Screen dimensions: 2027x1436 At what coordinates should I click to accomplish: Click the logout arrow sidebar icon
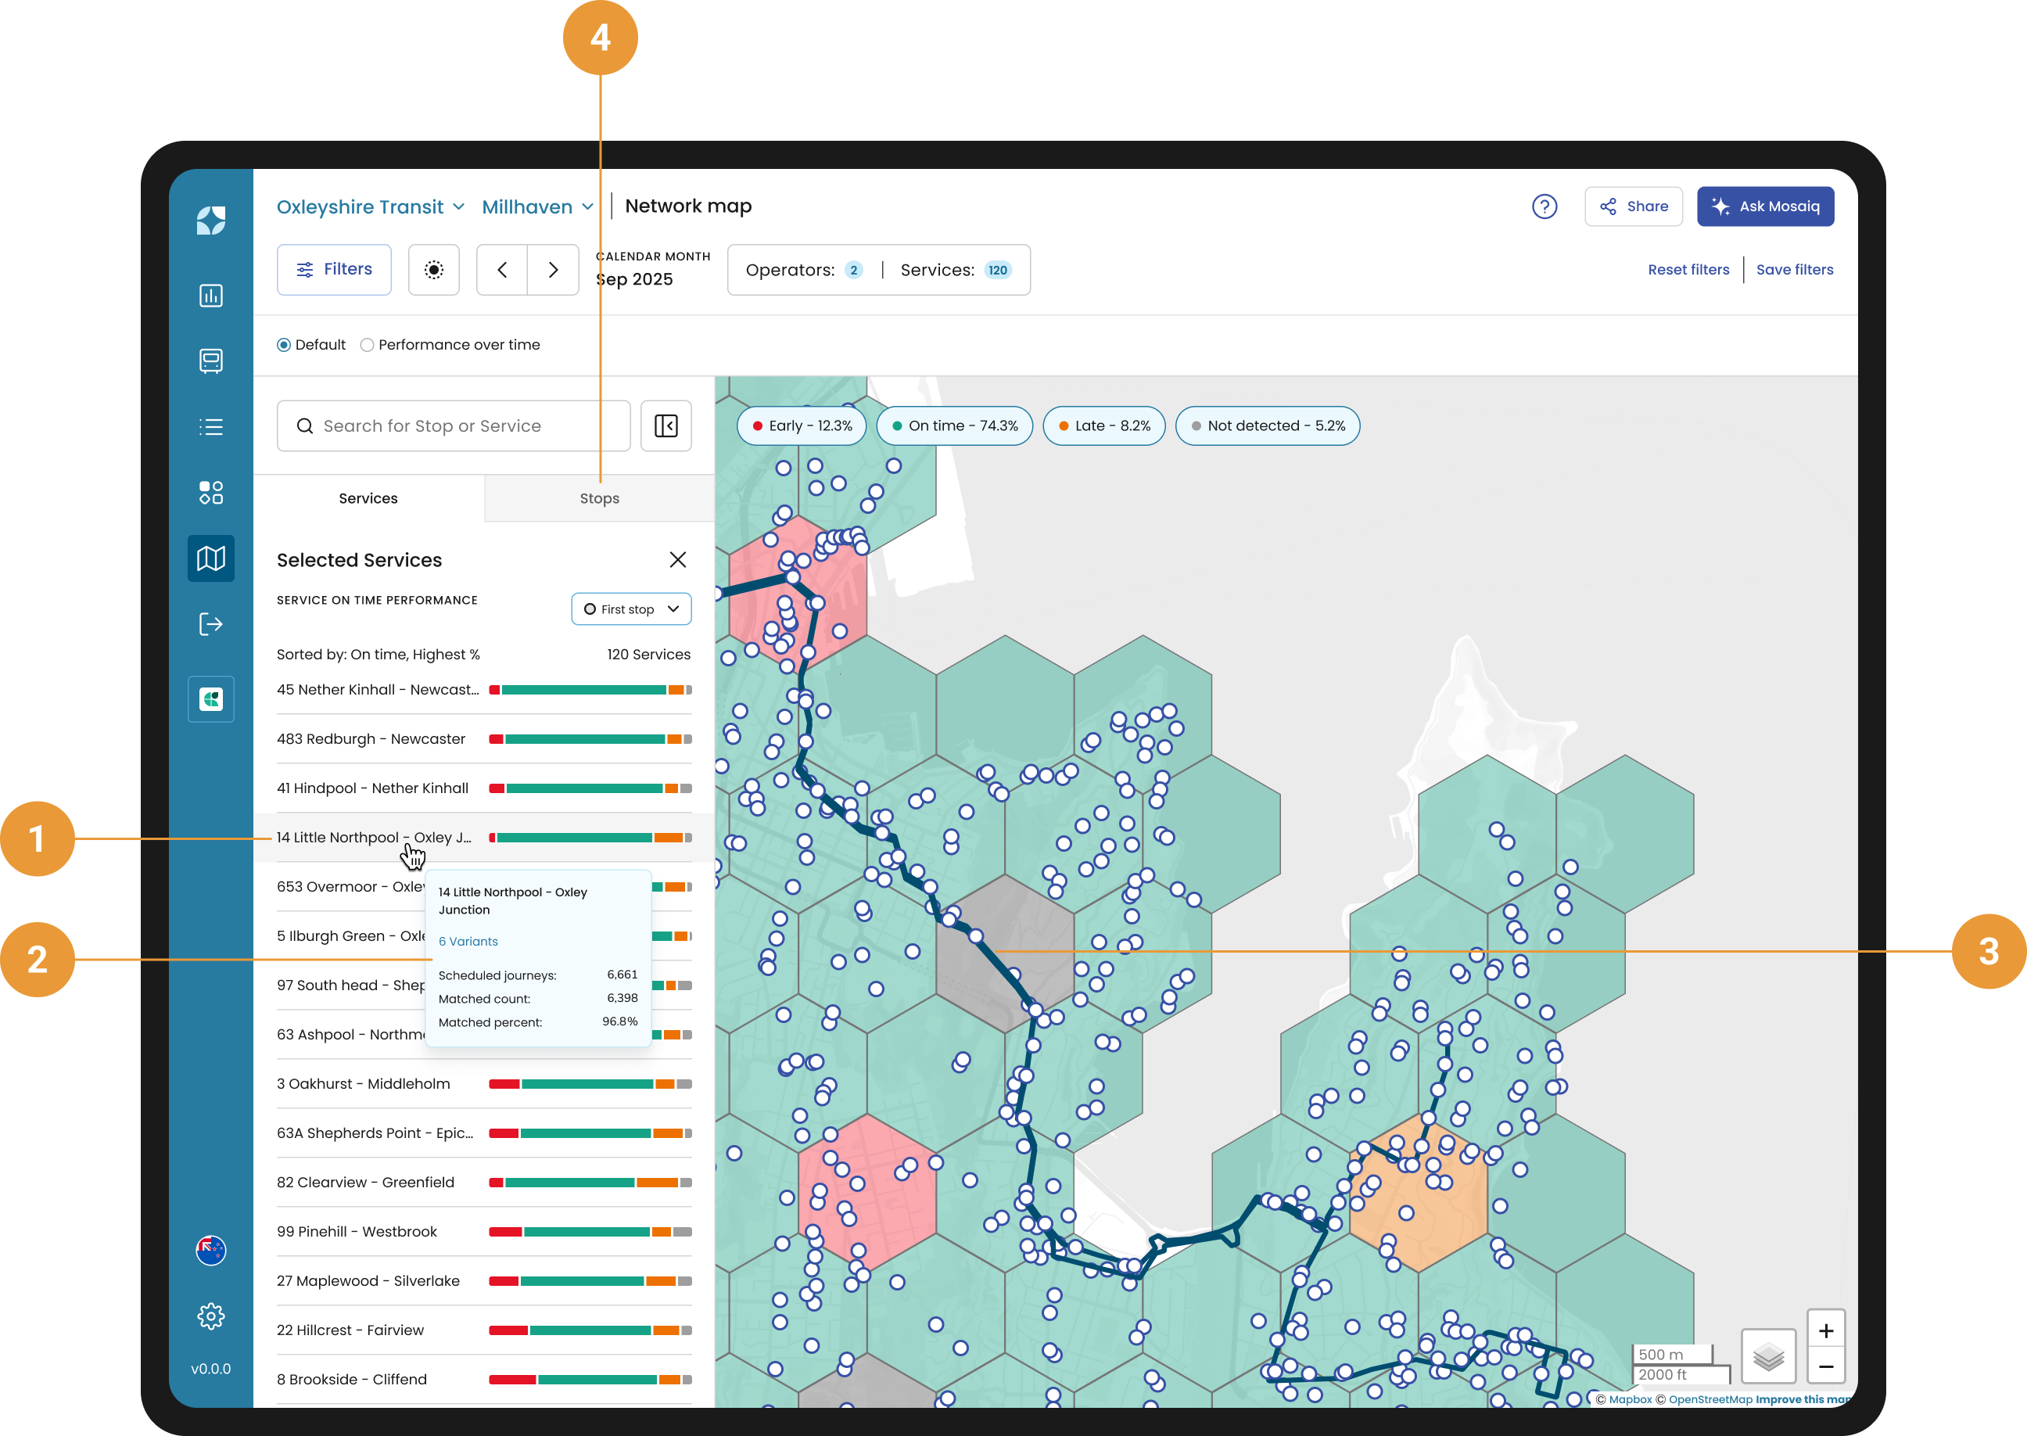pyautogui.click(x=210, y=624)
